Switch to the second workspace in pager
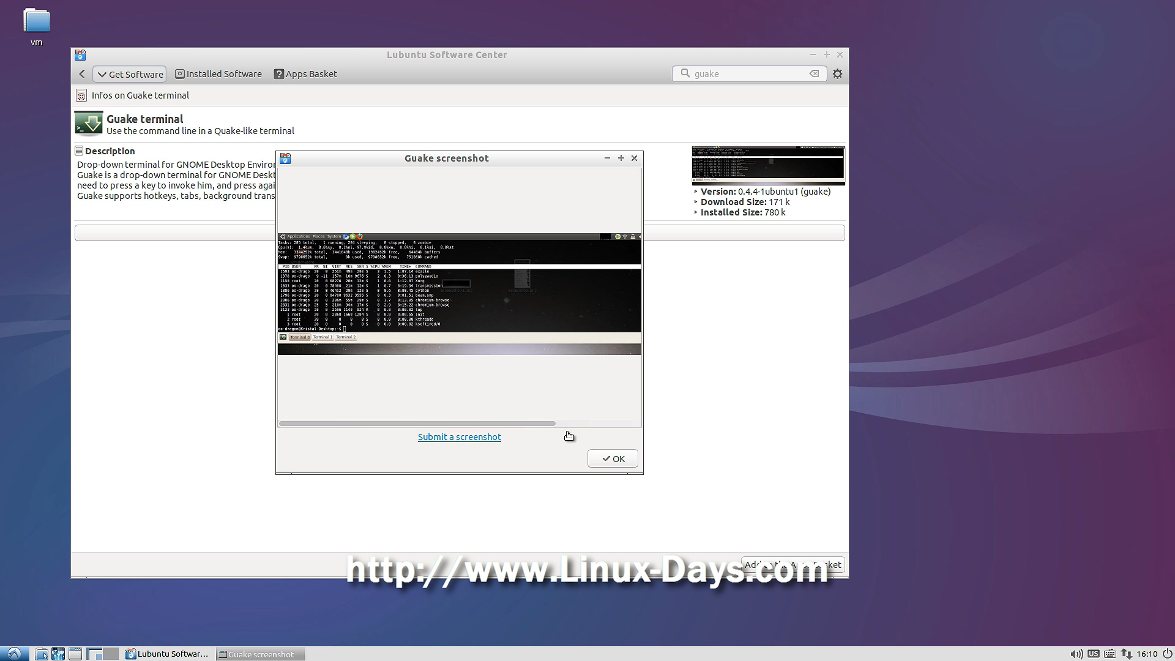Viewport: 1175px width, 661px height. coord(111,654)
